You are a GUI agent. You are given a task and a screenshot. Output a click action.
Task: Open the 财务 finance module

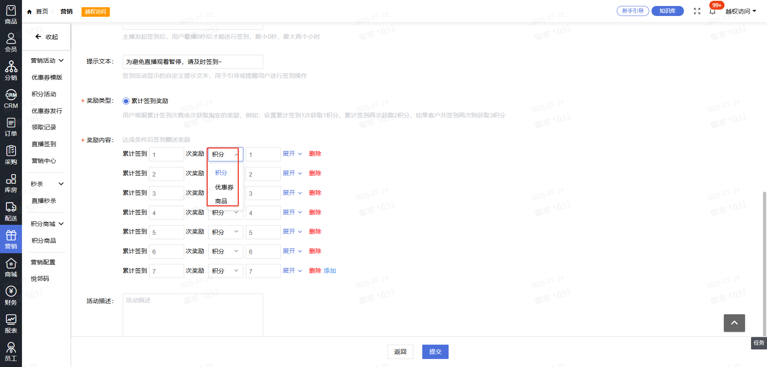[11, 296]
